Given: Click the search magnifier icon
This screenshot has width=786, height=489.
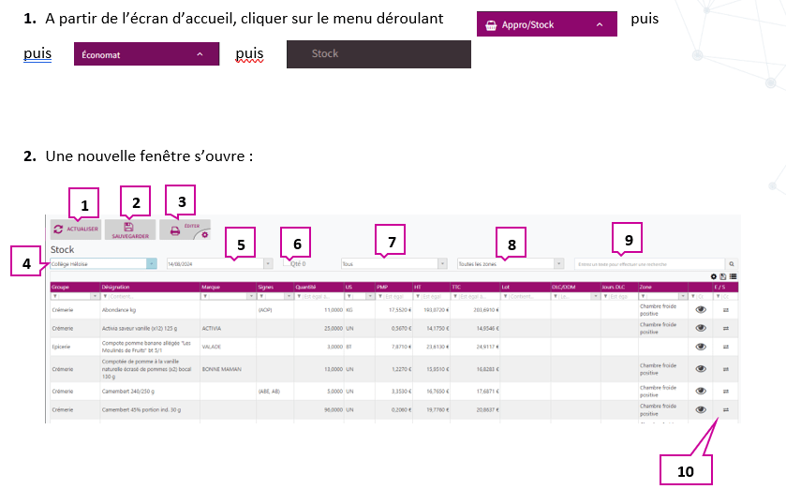Looking at the screenshot, I should pos(732,265).
